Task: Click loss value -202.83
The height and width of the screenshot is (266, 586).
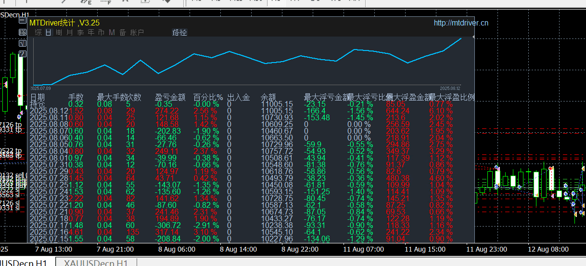Action: (x=168, y=131)
